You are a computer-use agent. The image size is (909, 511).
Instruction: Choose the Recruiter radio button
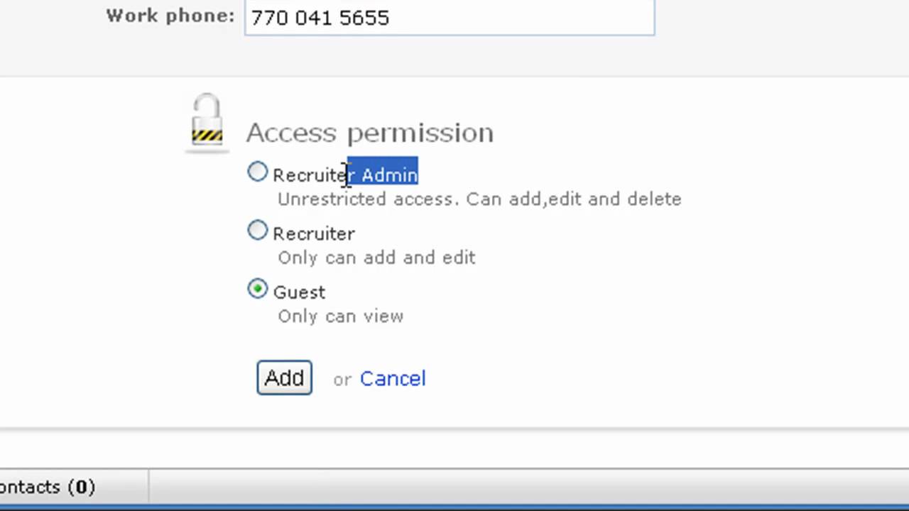pos(258,231)
